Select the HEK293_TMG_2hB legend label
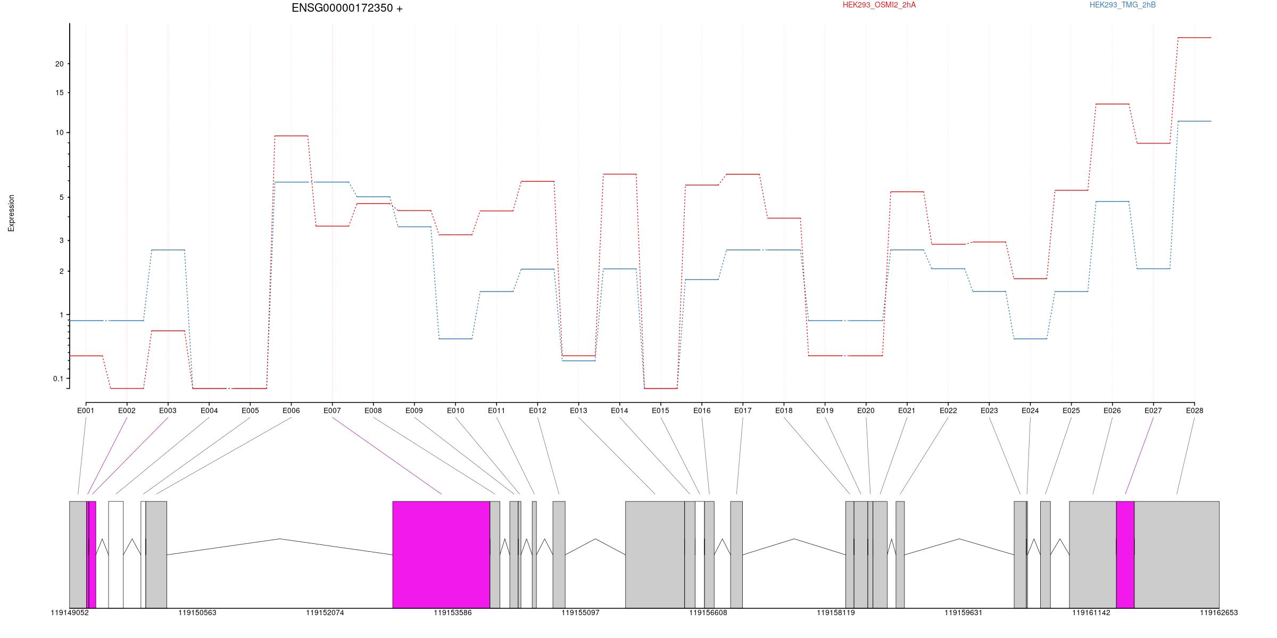This screenshot has height=638, width=1277. 1123,5
